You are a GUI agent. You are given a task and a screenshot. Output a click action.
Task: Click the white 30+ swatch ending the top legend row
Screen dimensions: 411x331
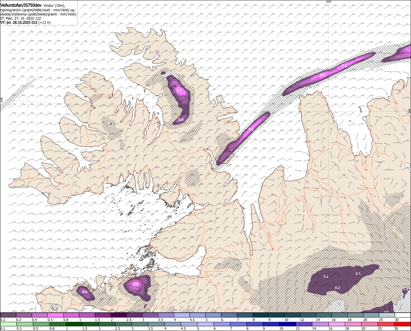[403, 315]
